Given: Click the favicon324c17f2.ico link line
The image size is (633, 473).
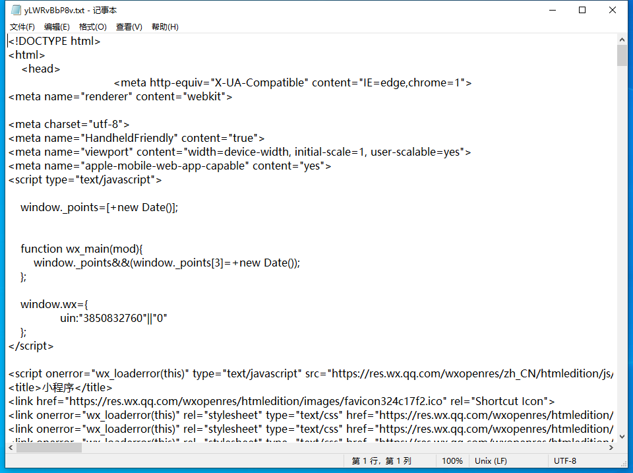Looking at the screenshot, I should coord(282,402).
